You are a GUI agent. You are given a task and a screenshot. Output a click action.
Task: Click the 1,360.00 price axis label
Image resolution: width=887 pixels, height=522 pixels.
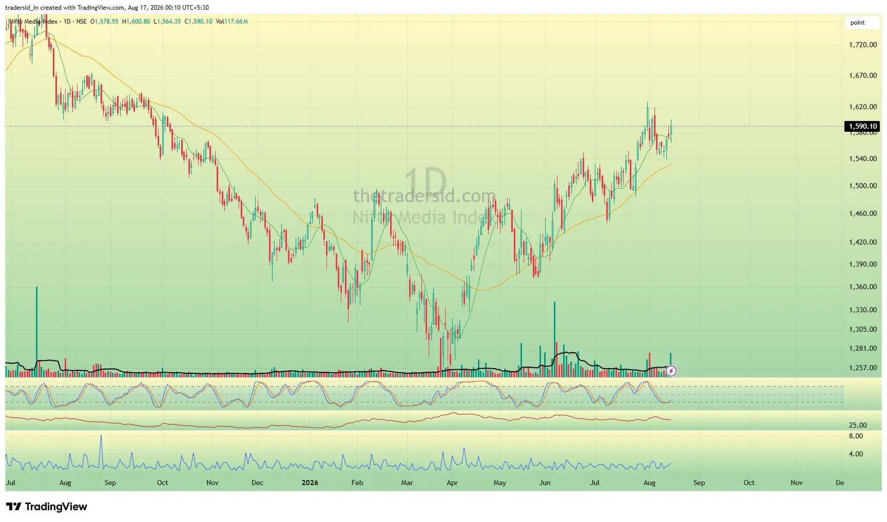pos(863,287)
